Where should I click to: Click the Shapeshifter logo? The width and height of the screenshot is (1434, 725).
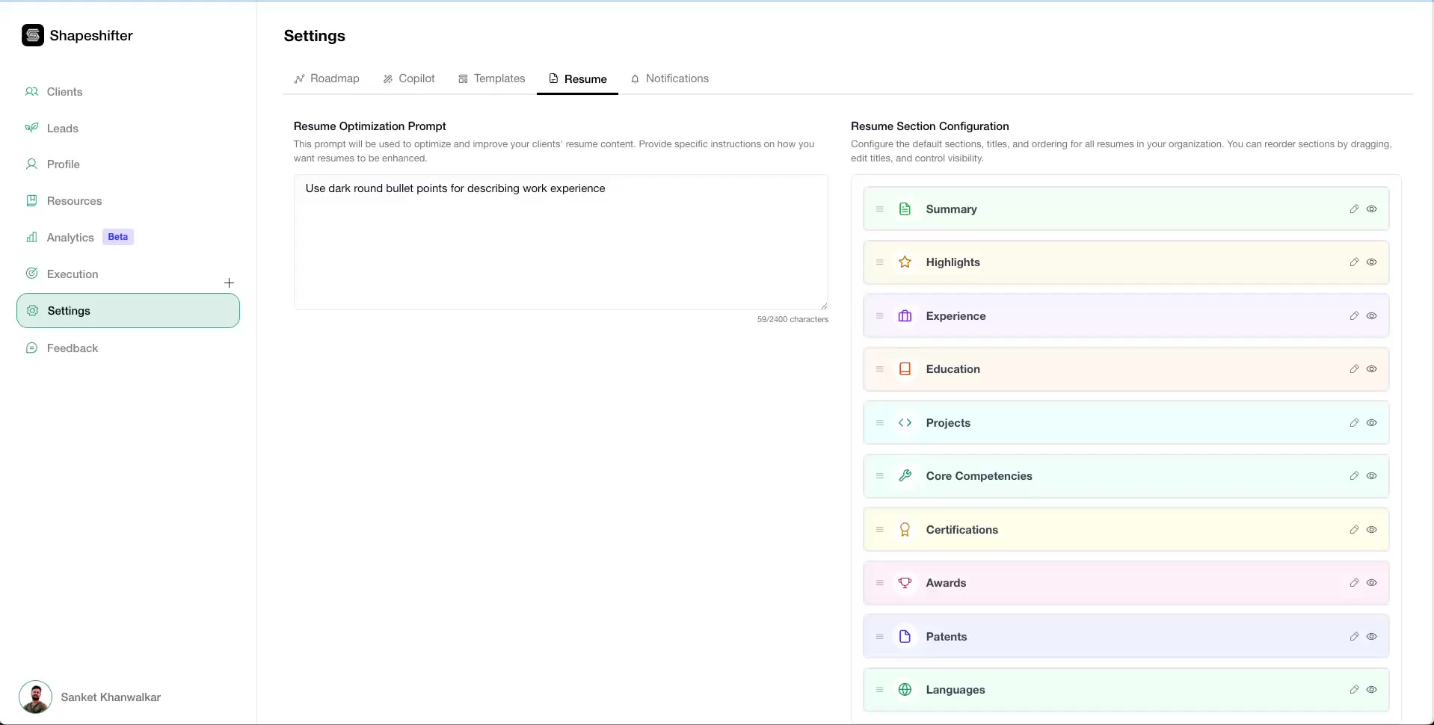click(32, 35)
